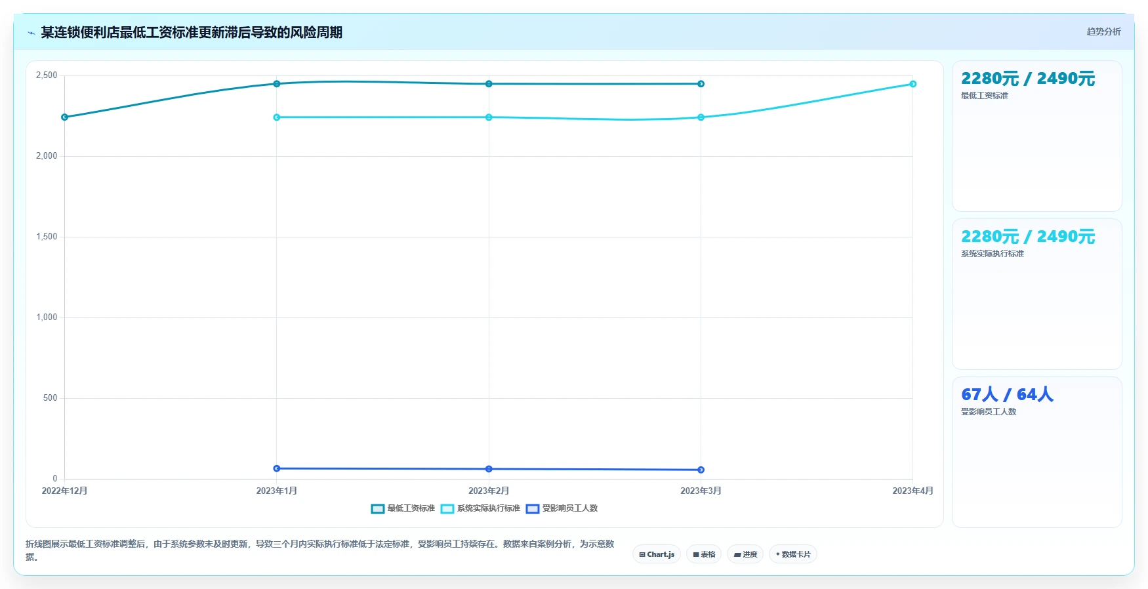Select the Chart.js tag pill

coord(657,554)
